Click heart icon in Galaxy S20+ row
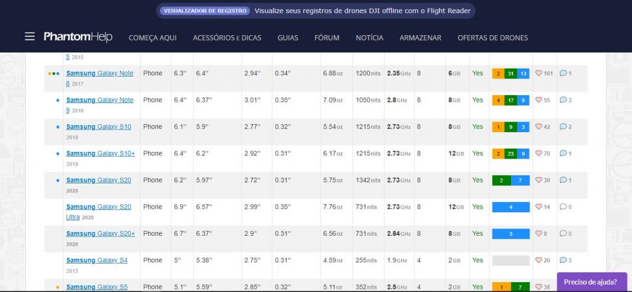Image resolution: width=632 pixels, height=292 pixels. (538, 233)
